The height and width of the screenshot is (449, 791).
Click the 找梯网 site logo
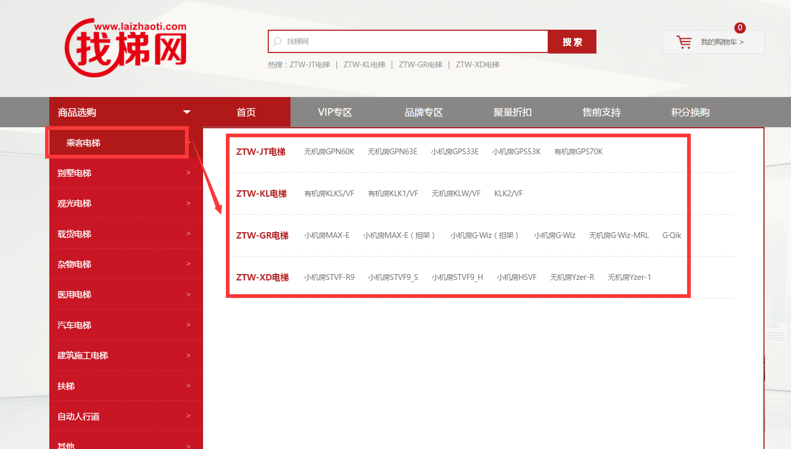[126, 48]
